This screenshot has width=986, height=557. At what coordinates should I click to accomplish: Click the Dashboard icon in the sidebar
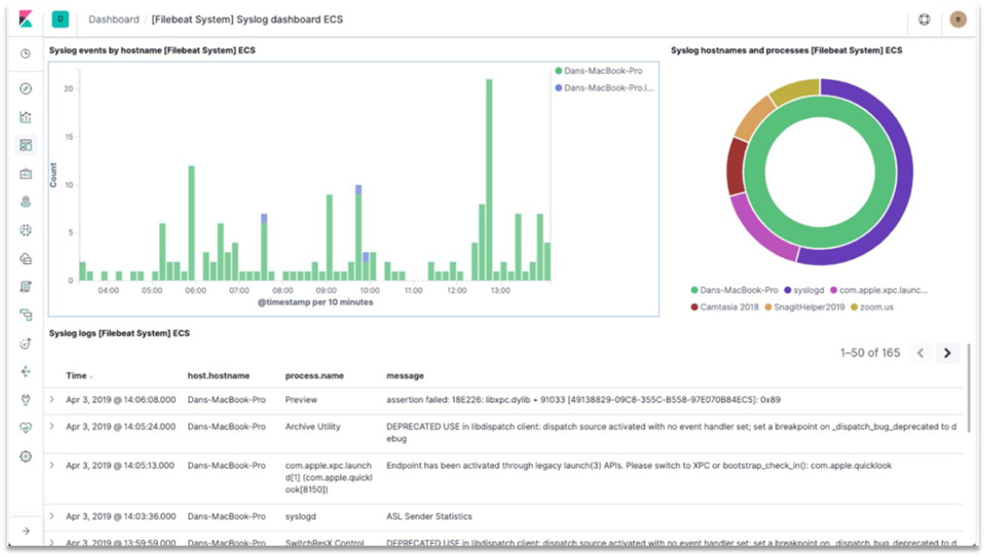pos(26,145)
